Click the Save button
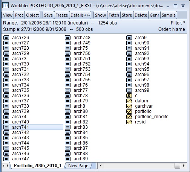This screenshot has height=172, width=190. click(48, 15)
